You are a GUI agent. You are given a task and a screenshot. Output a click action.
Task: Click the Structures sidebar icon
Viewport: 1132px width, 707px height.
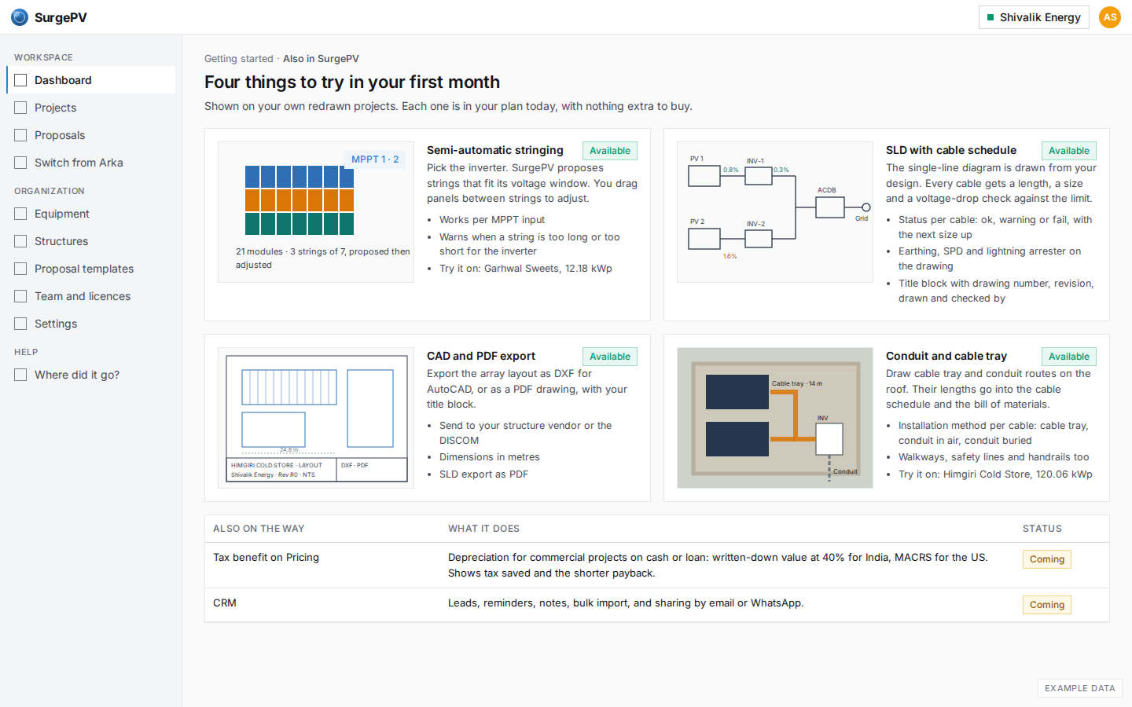[20, 241]
